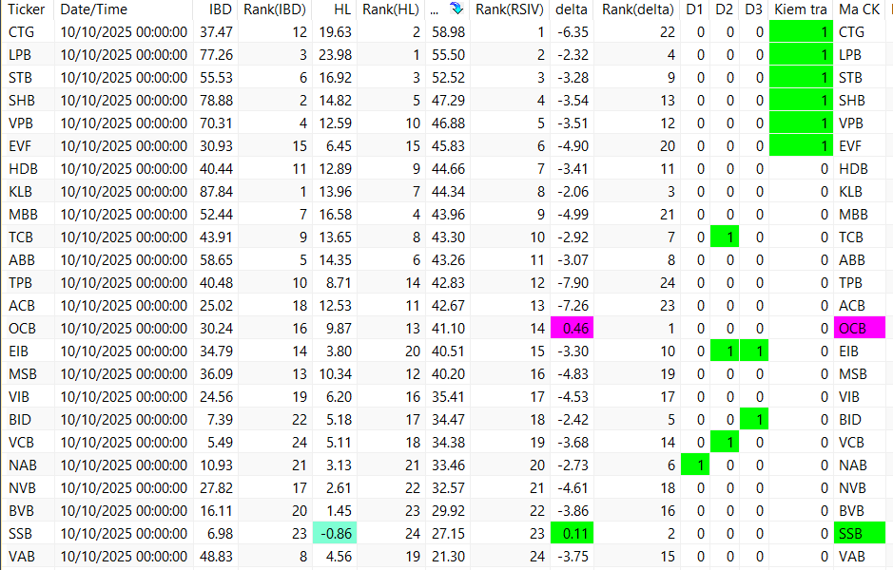Sort by the Rank(HL) column header
Image resolution: width=893 pixels, height=570 pixels.
tap(391, 9)
